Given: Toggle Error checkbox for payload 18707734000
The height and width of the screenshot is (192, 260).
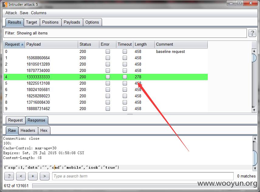Looking at the screenshot, I should click(x=108, y=70).
